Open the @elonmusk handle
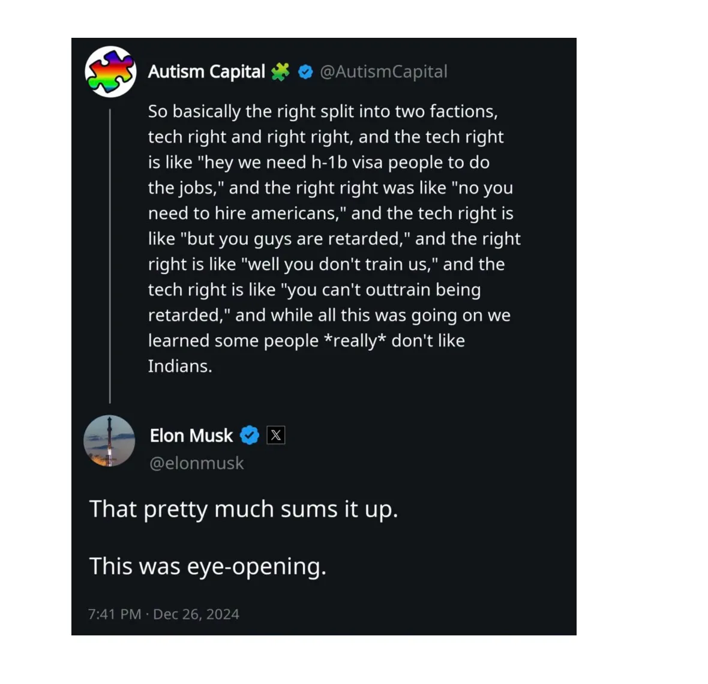The width and height of the screenshot is (708, 684). click(197, 463)
